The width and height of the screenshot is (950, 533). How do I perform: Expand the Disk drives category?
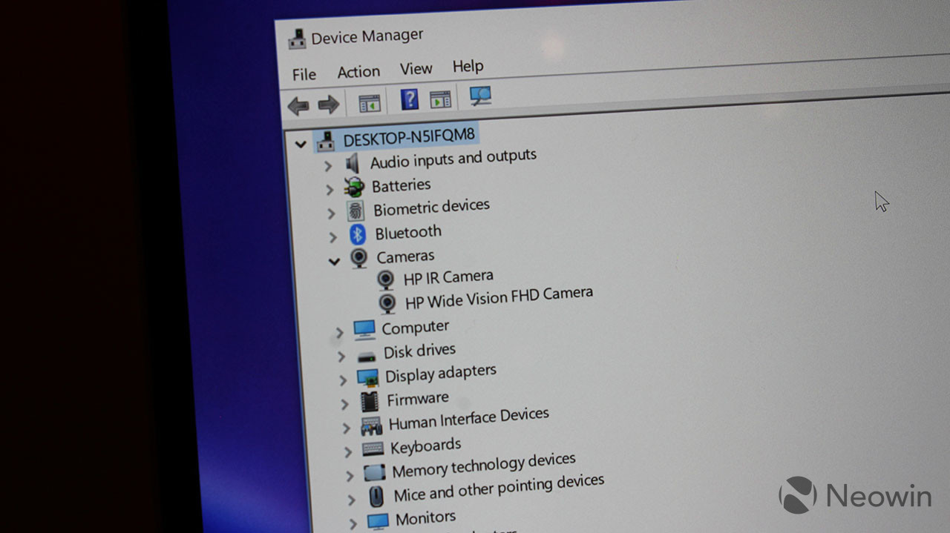coord(341,357)
